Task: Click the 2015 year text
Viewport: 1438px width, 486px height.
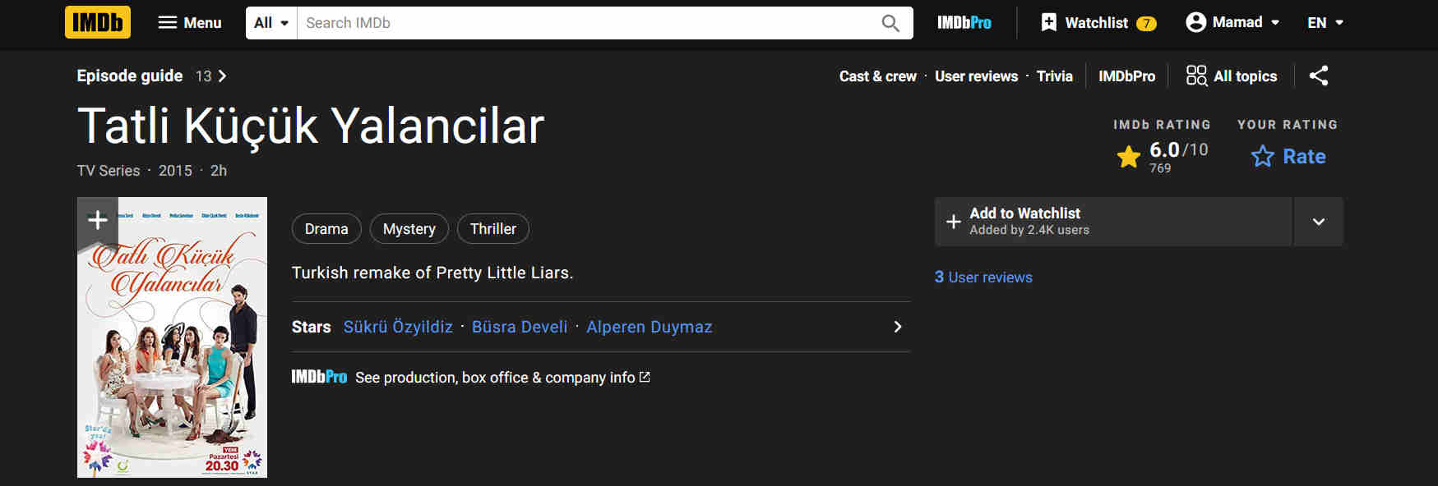Action: (175, 171)
